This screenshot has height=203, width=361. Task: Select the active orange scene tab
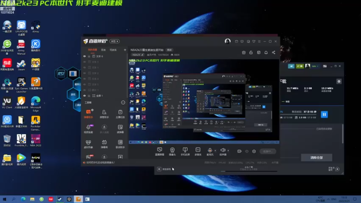(93, 50)
